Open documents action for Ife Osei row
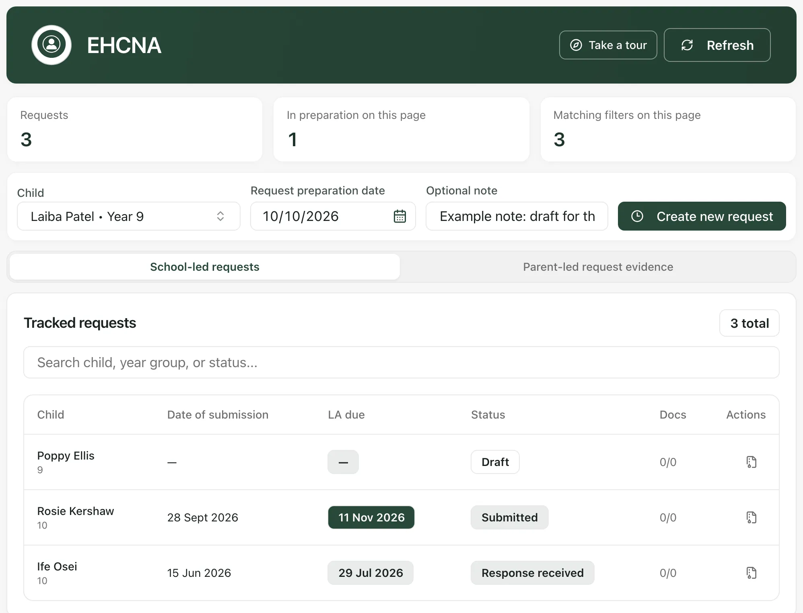The image size is (803, 613). [751, 573]
